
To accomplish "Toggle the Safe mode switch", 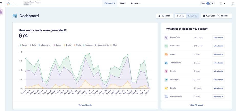I will pos(208,3).
